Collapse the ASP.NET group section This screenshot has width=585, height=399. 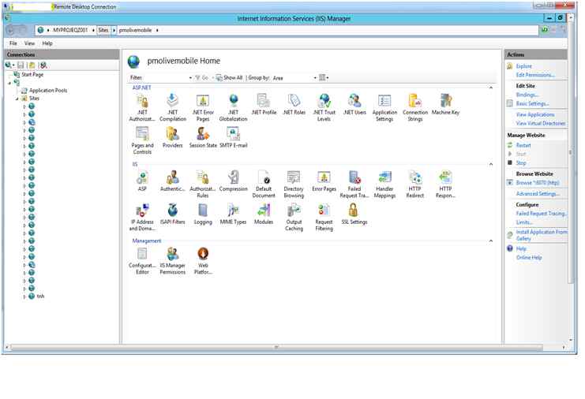click(491, 88)
